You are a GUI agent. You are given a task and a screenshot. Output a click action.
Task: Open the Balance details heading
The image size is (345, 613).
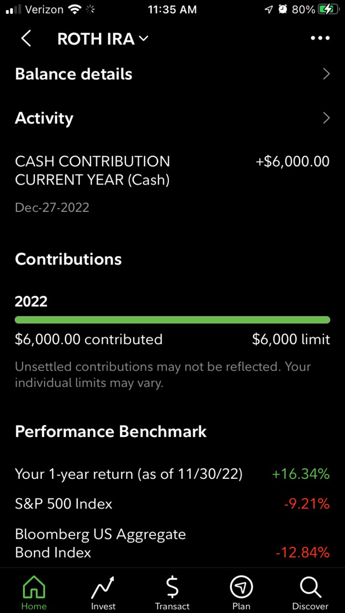pos(73,74)
